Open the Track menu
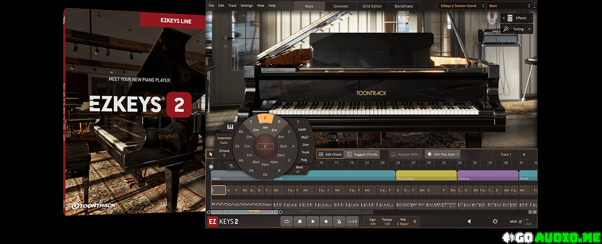This screenshot has width=602, height=244. (x=232, y=5)
